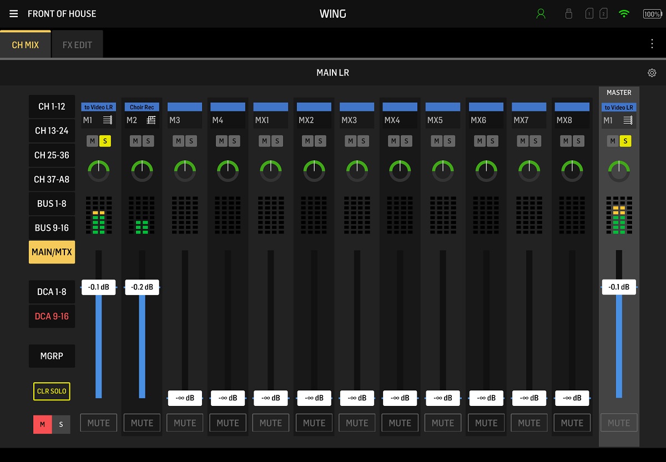The height and width of the screenshot is (462, 666).
Task: Check the green Wi-Fi status icon
Action: click(x=624, y=14)
